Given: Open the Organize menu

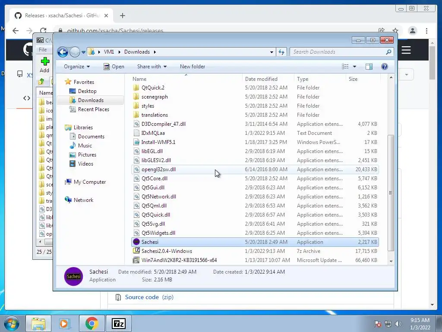Looking at the screenshot, I should (77, 67).
